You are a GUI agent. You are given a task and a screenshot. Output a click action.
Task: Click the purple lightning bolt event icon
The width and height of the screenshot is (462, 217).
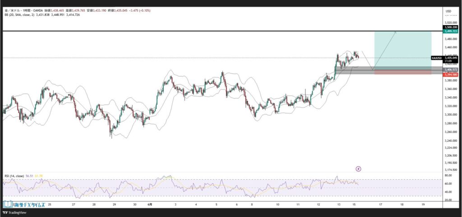tap(358, 169)
